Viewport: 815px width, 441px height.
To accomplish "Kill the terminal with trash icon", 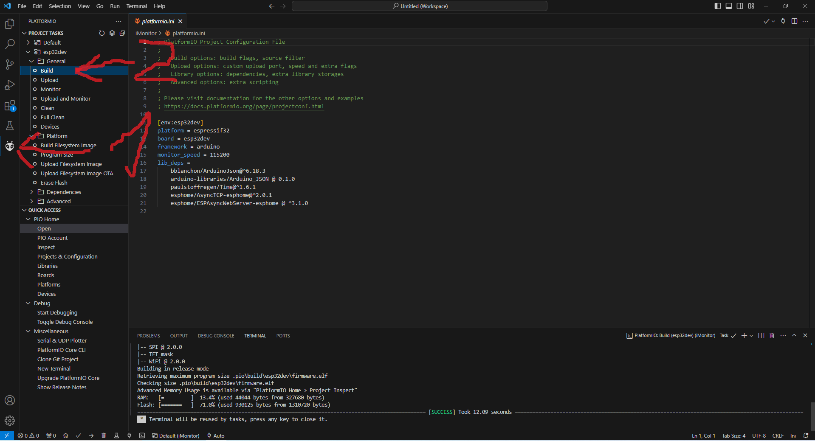I will click(x=772, y=336).
